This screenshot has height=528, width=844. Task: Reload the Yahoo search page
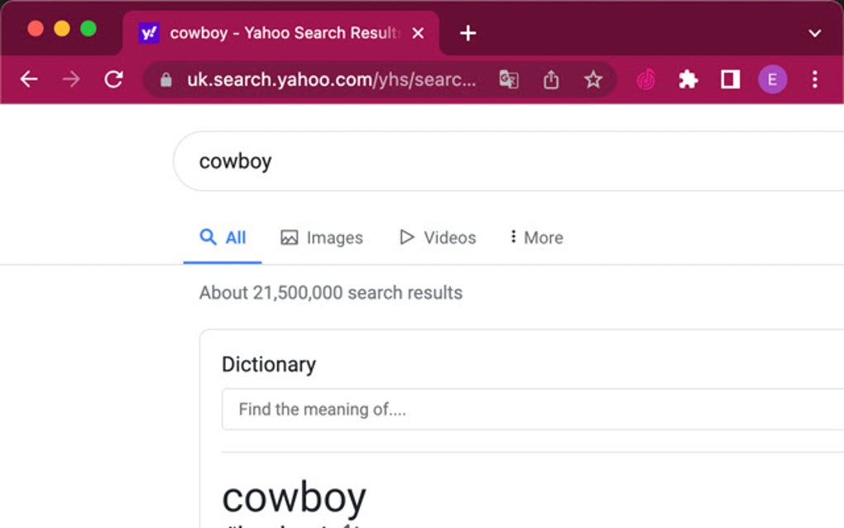click(x=113, y=79)
